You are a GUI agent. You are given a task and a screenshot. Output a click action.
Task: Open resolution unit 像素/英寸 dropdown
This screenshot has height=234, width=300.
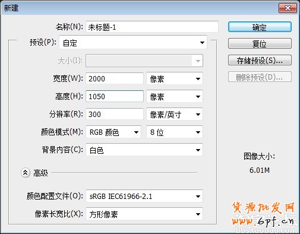coord(175,115)
